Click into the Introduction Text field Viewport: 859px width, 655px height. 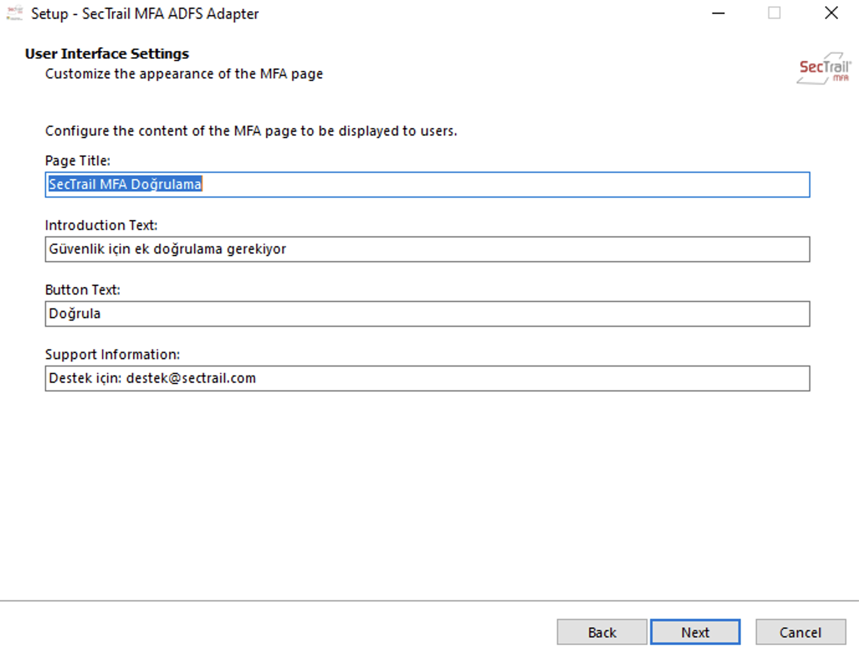coord(427,249)
